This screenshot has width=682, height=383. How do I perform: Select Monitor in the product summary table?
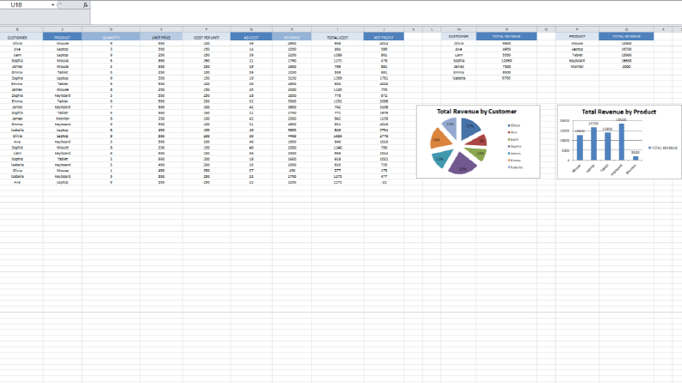(x=577, y=66)
